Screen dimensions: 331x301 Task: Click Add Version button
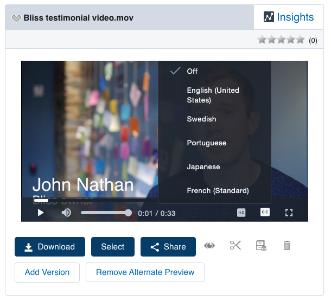pos(47,272)
